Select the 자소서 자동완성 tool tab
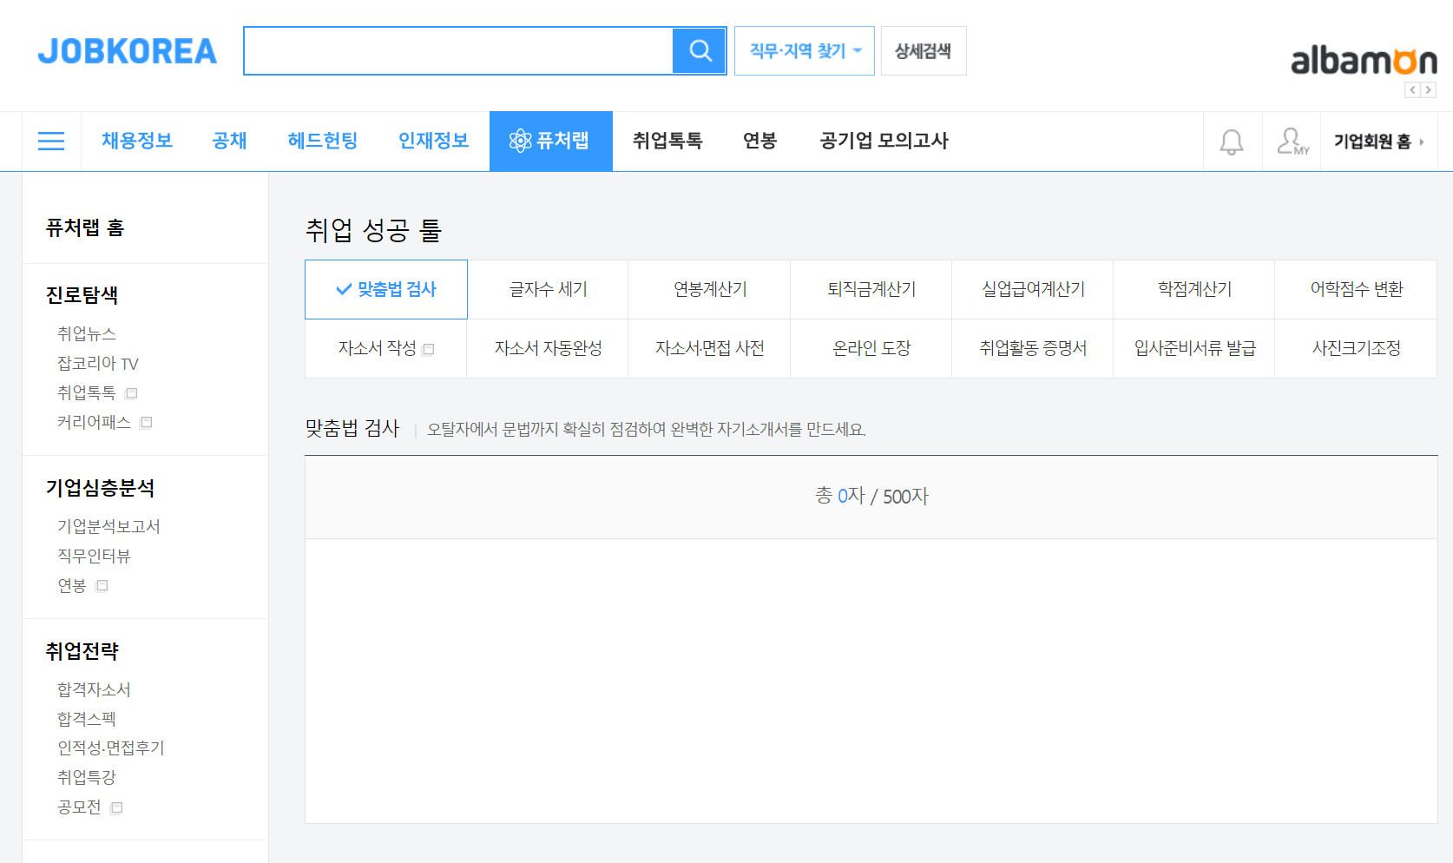 coord(548,348)
